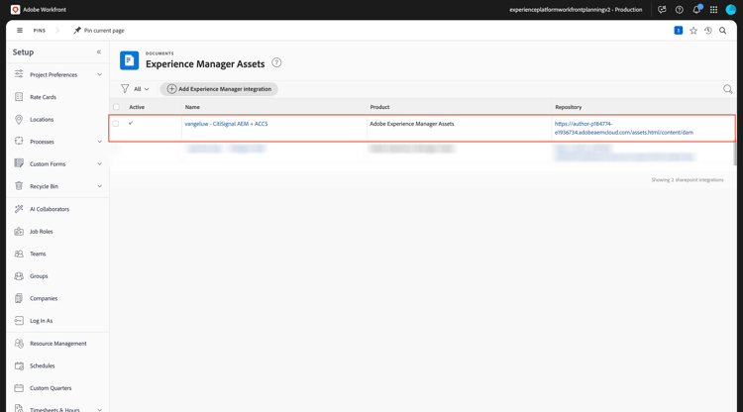Open the All filter dropdown
The image size is (743, 412).
point(135,89)
